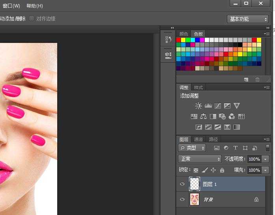Add a Channel Mixer adjustment
Viewport: 275px width, 215px height.
point(232,117)
